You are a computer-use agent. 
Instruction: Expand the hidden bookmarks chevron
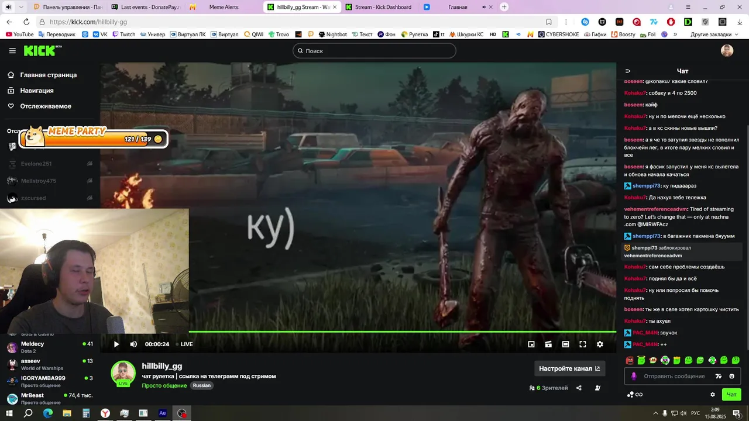coord(675,34)
